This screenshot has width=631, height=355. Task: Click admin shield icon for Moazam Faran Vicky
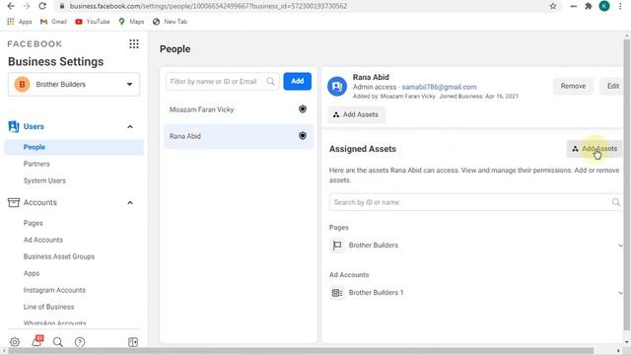click(303, 109)
